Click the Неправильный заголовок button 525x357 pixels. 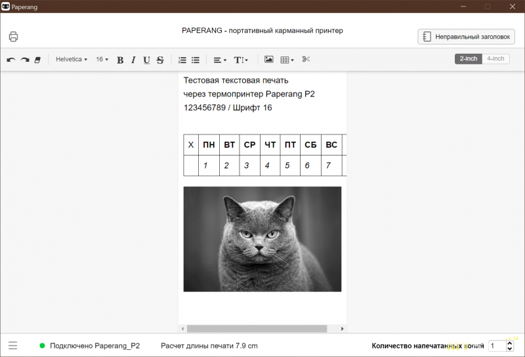point(466,37)
